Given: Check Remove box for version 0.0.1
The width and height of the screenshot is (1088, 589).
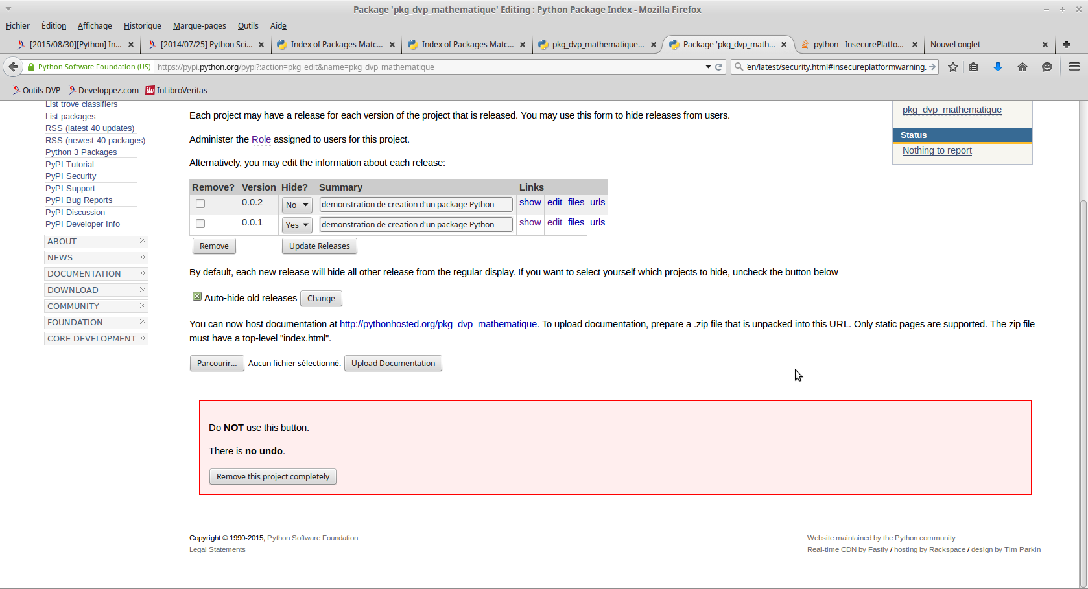Looking at the screenshot, I should [200, 224].
